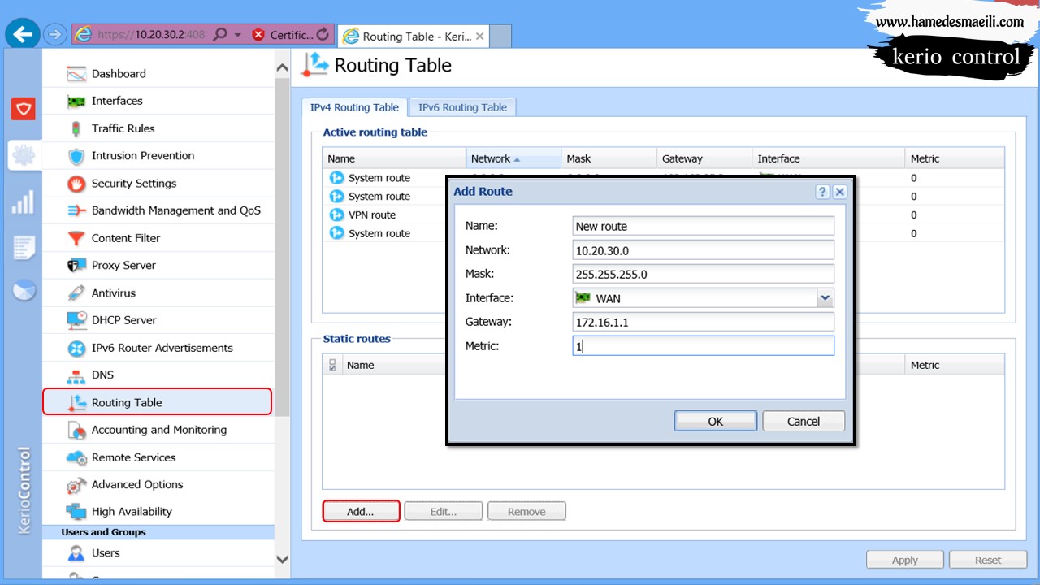Click the browser back arrow button
Viewport: 1040px width, 585px height.
pyautogui.click(x=22, y=34)
